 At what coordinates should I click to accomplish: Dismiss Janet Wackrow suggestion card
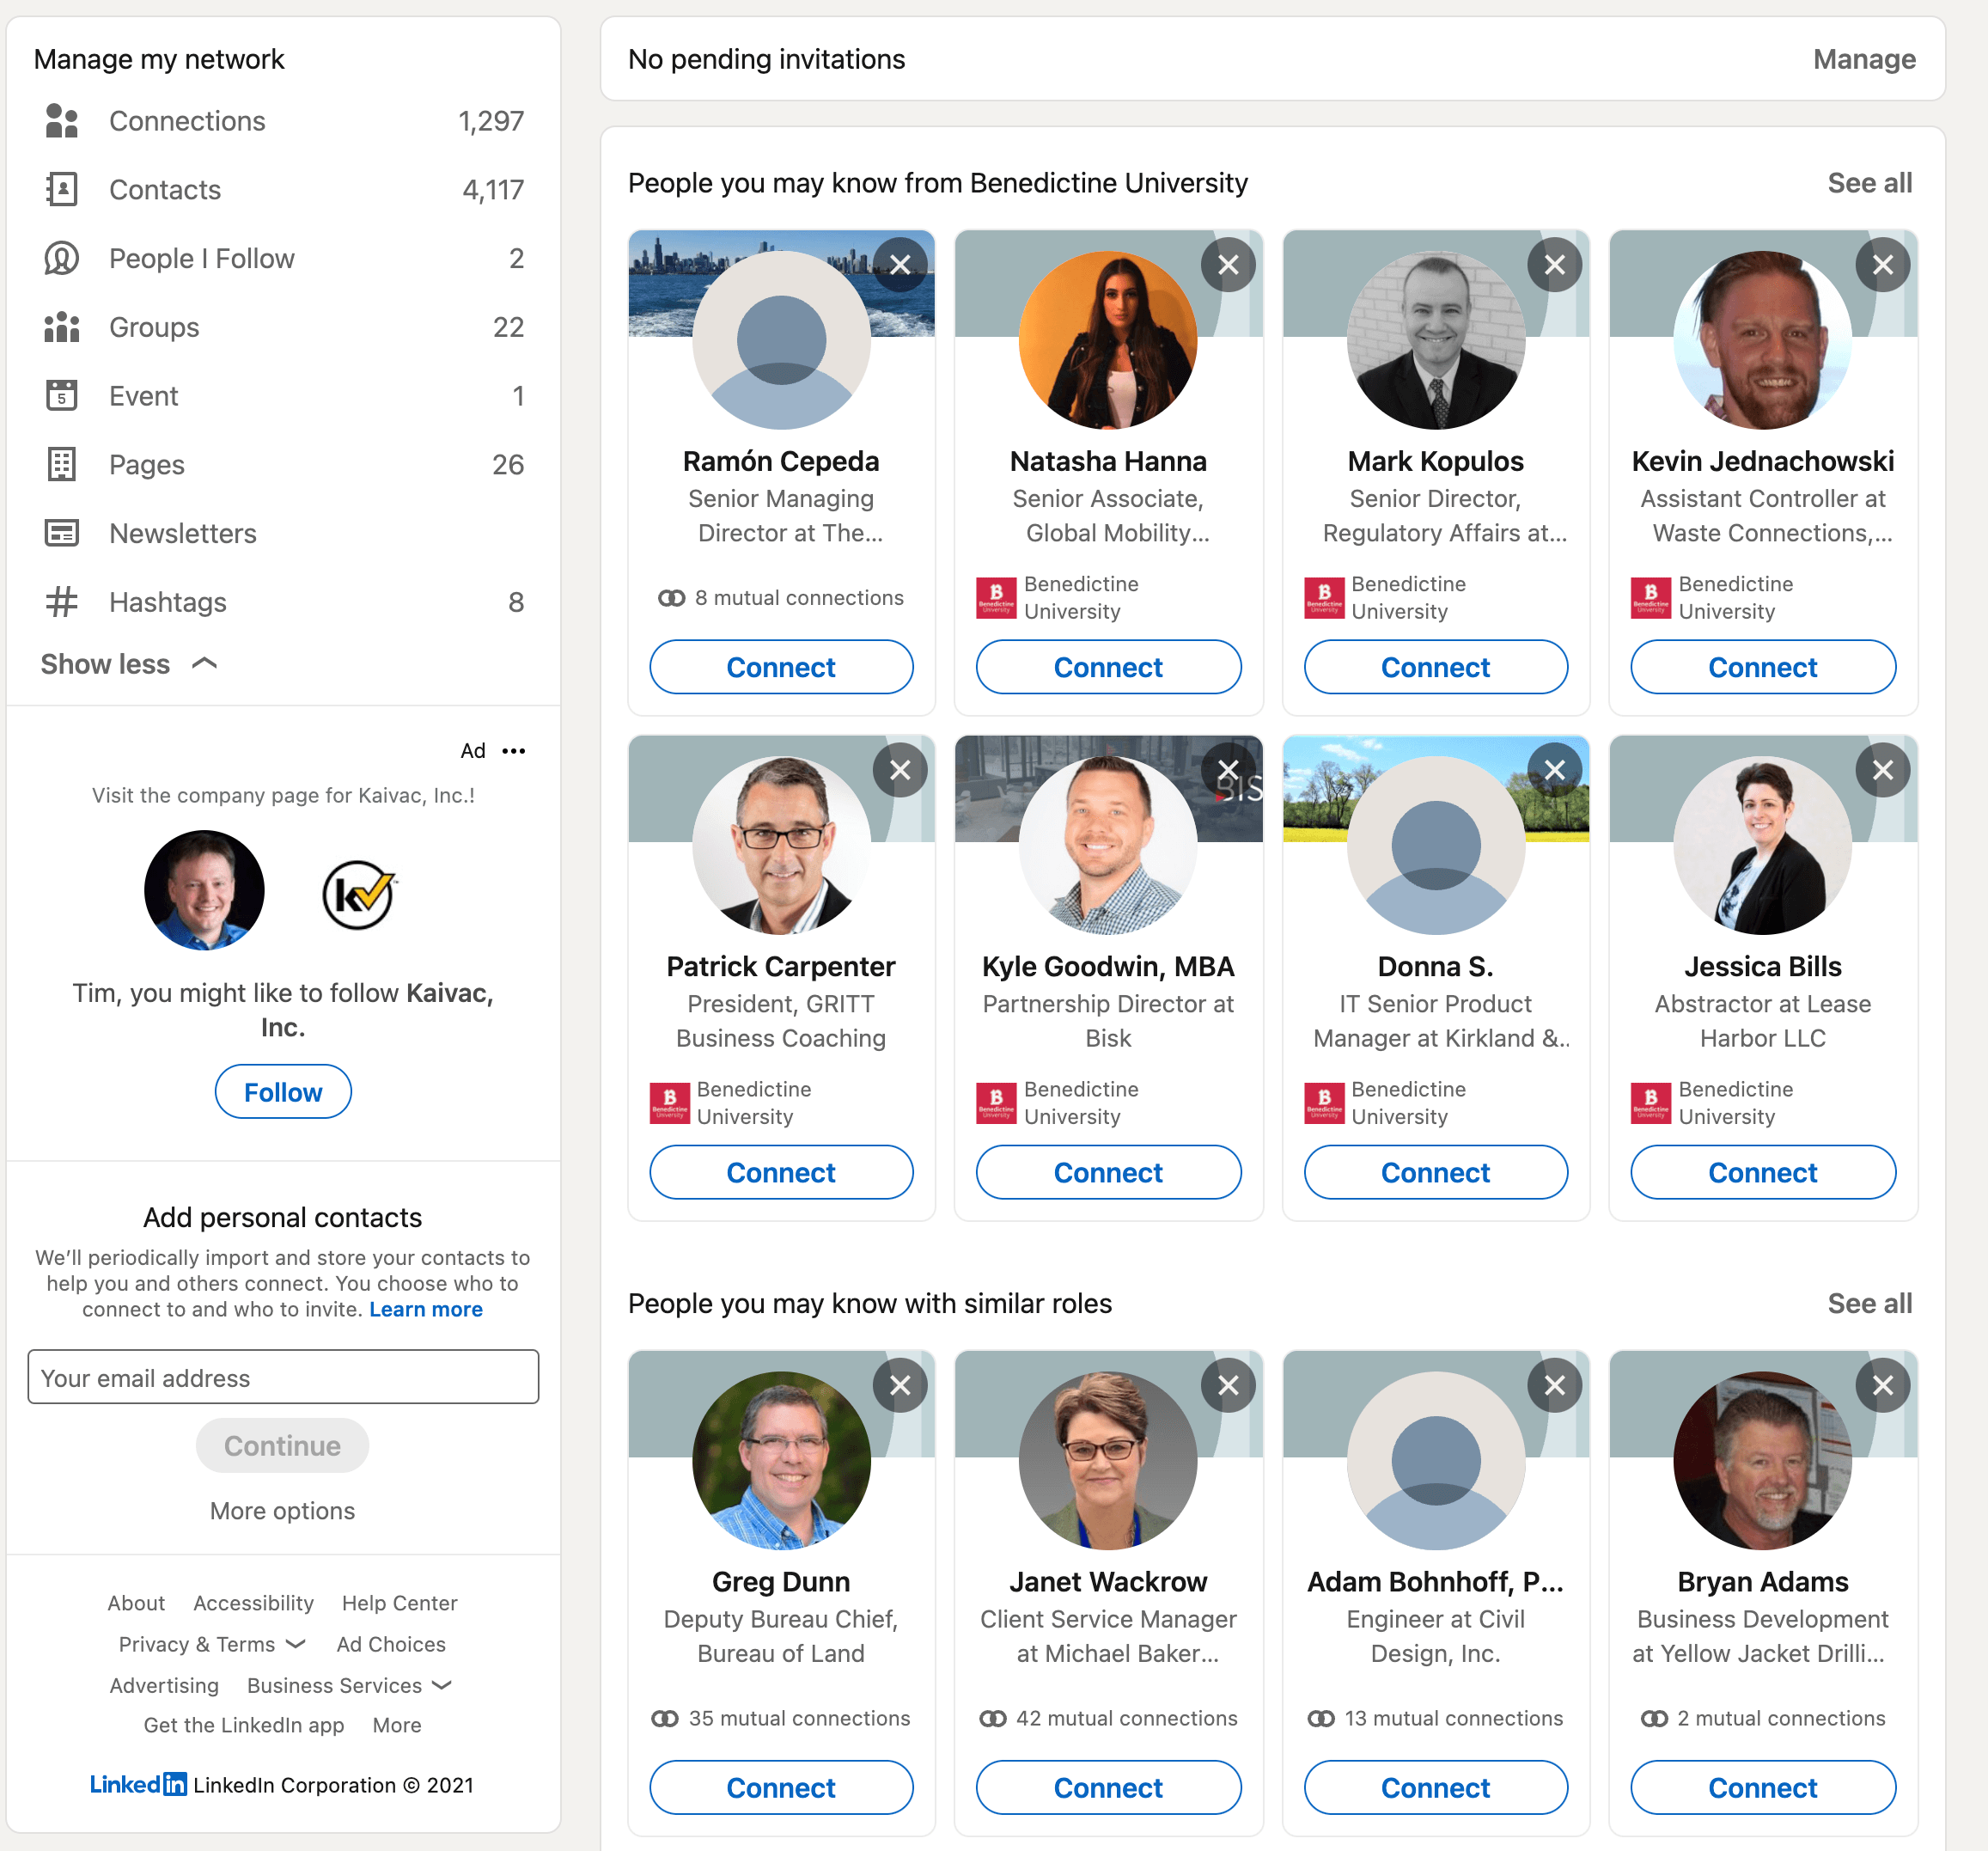[x=1228, y=1385]
